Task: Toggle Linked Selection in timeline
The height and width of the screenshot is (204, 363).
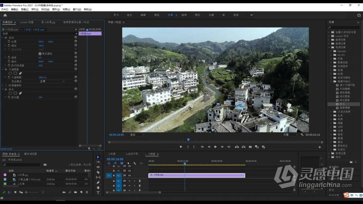Action: tap(122, 163)
